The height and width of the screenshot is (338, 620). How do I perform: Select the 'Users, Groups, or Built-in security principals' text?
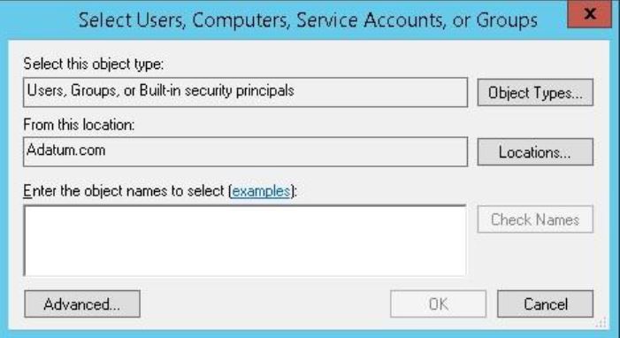tap(161, 90)
